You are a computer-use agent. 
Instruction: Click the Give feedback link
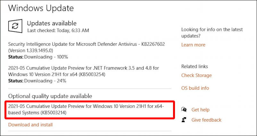click(x=206, y=120)
